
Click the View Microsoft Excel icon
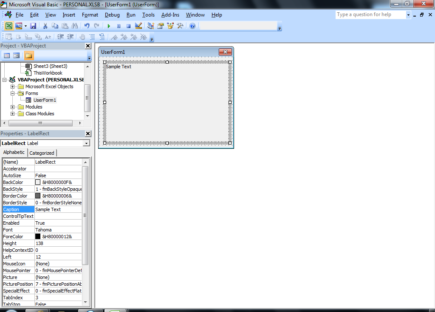click(x=9, y=26)
